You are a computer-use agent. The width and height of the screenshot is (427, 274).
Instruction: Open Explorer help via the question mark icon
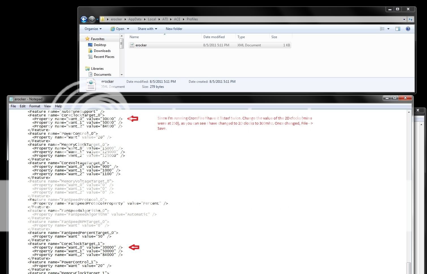click(408, 29)
